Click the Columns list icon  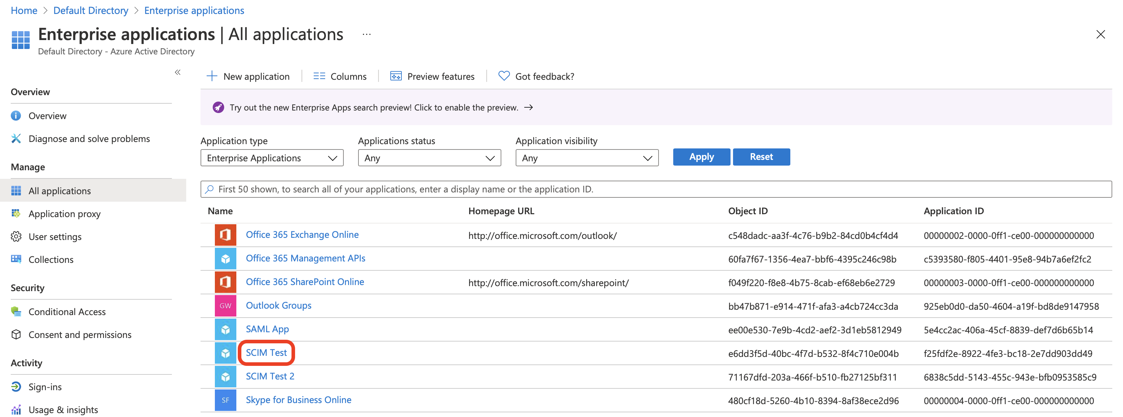click(319, 76)
